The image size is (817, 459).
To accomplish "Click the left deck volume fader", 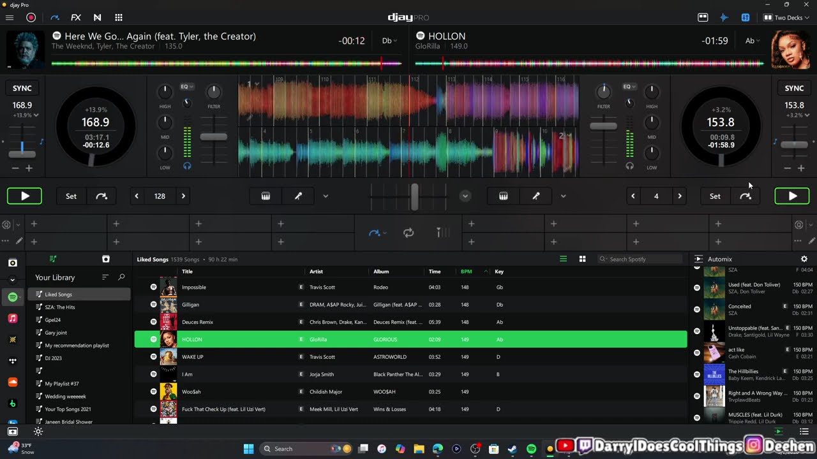I will (x=214, y=136).
